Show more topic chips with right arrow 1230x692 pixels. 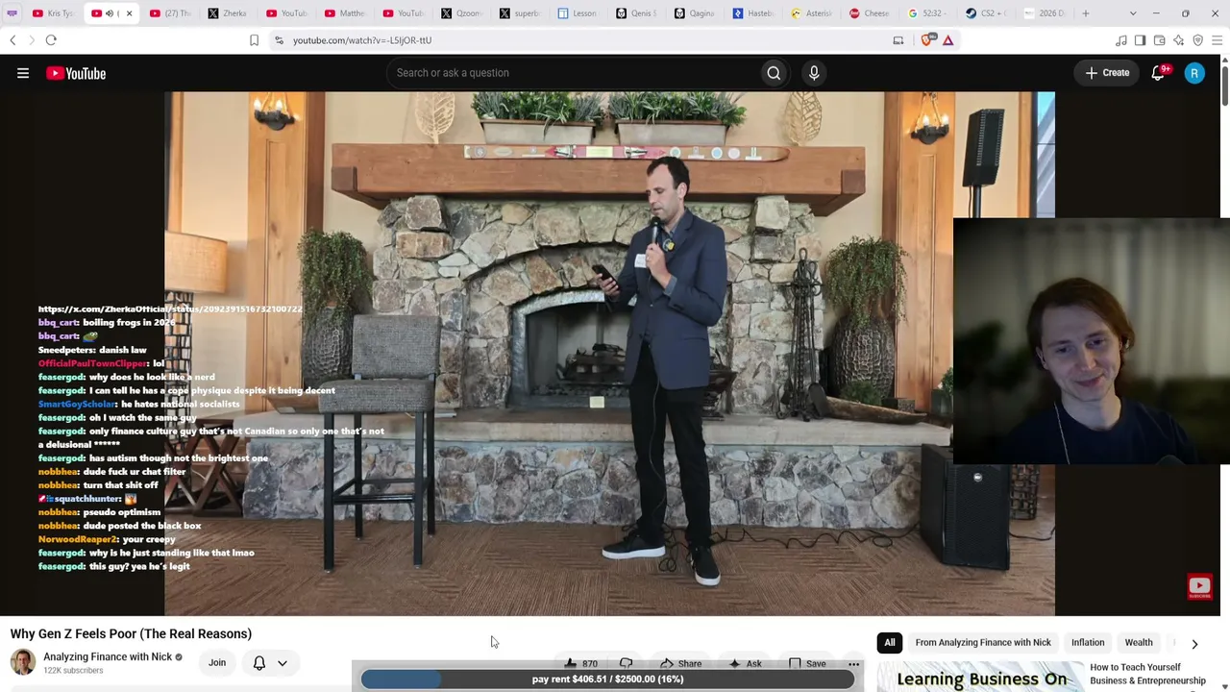[1194, 643]
